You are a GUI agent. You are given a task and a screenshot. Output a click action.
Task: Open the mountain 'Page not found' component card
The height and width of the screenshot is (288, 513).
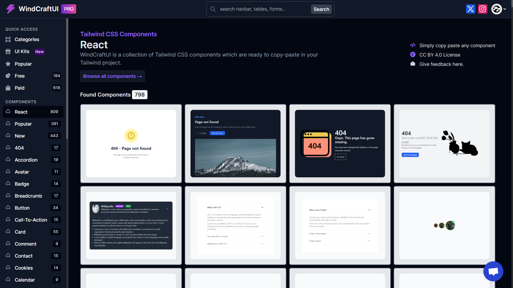coord(235,143)
